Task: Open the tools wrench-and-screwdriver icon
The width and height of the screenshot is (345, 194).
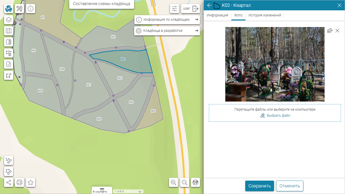Action: coord(19,9)
